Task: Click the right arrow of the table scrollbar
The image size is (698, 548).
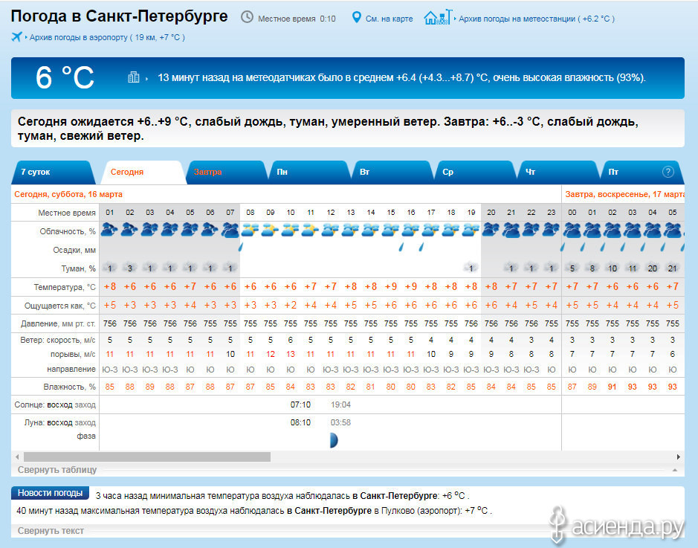Action: tap(679, 457)
